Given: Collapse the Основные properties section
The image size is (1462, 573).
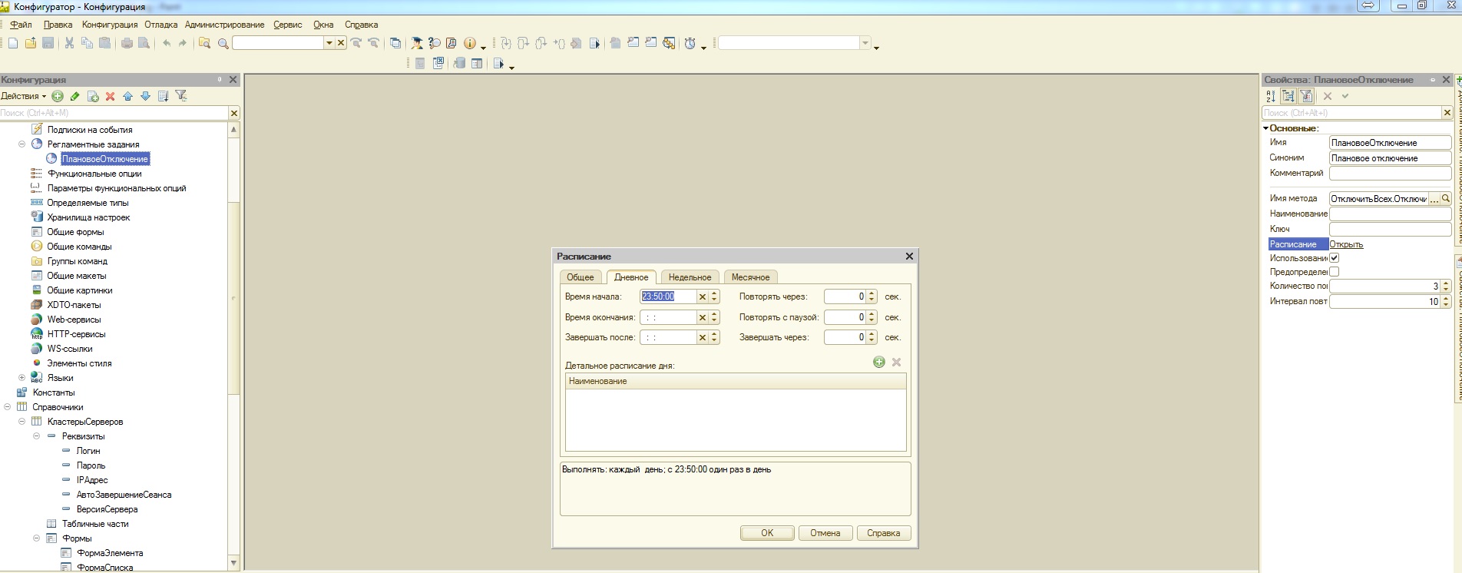Looking at the screenshot, I should click(1266, 128).
